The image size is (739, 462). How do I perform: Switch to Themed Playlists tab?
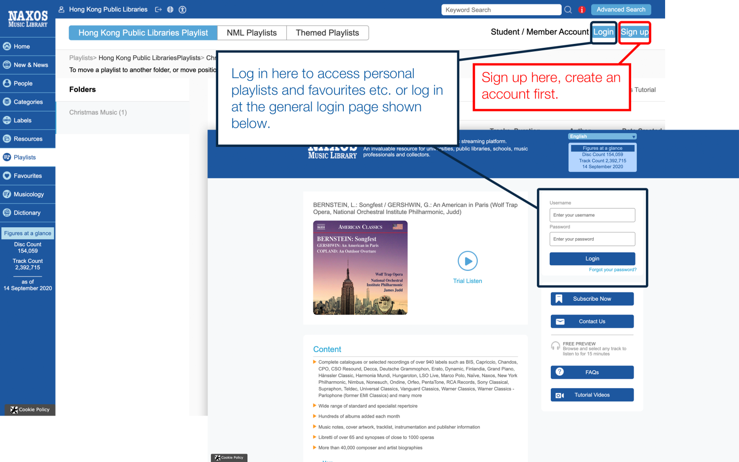pos(327,33)
